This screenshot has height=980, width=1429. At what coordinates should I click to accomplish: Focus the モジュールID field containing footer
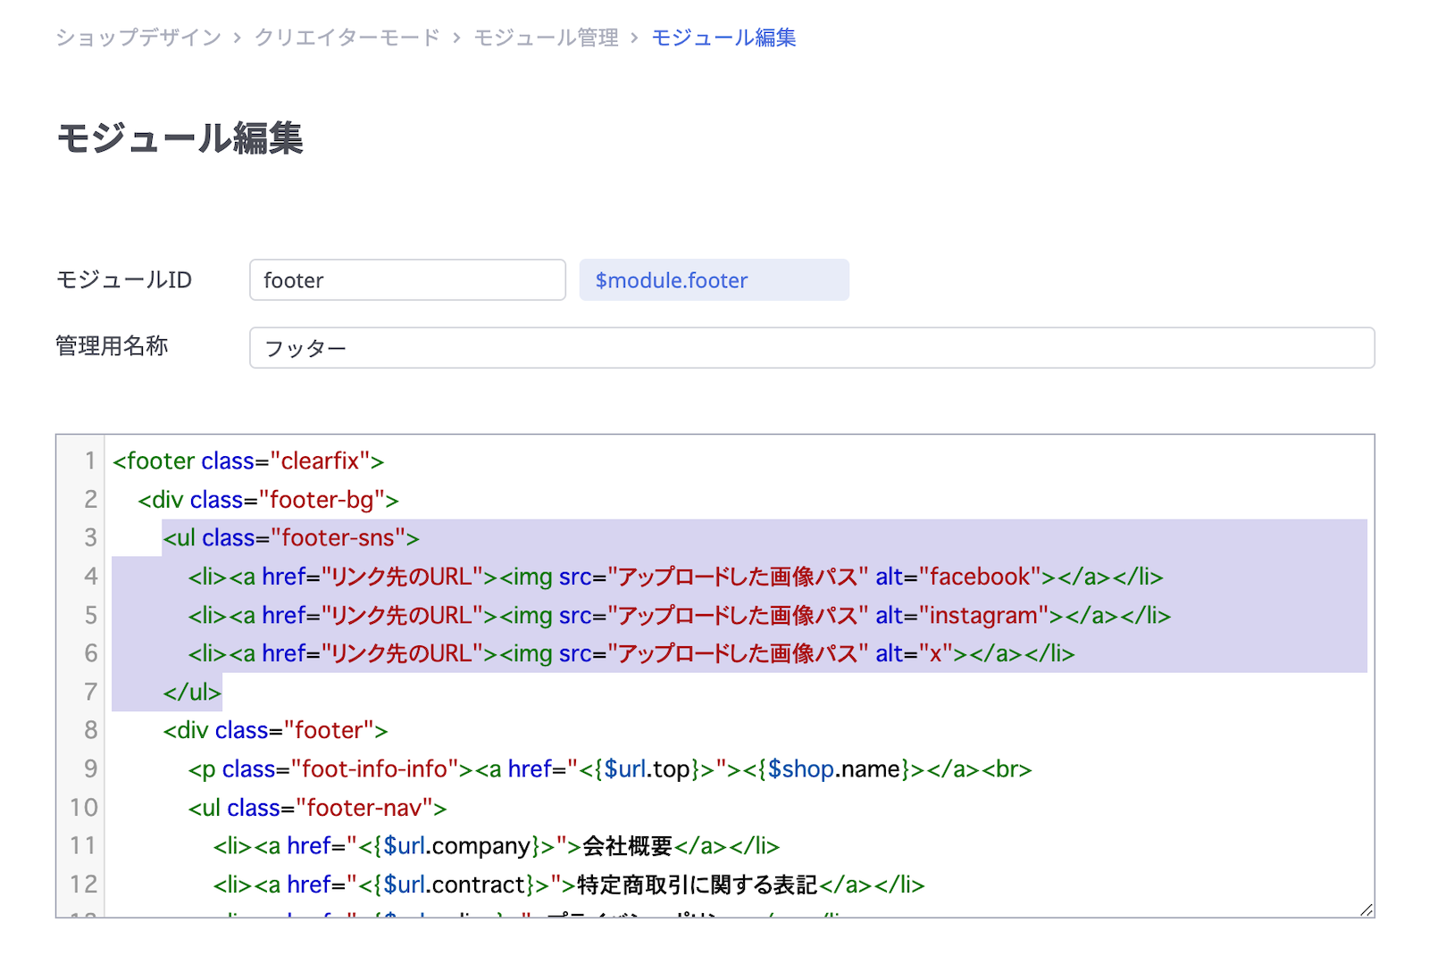[x=407, y=280]
